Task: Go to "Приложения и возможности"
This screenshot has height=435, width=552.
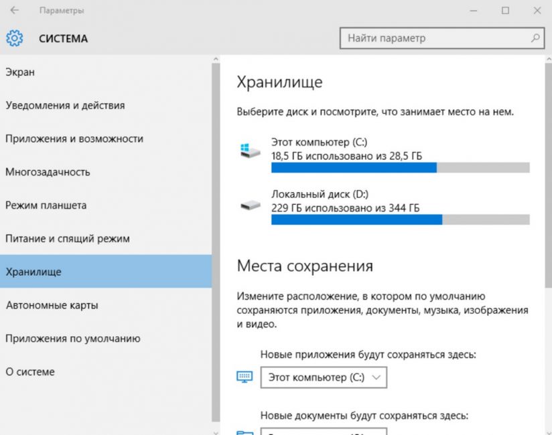Action: pos(106,139)
